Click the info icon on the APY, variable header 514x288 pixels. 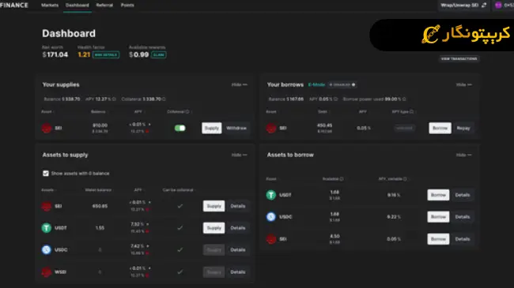pyautogui.click(x=405, y=179)
